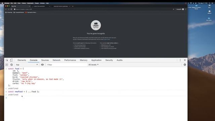The height and width of the screenshot is (121, 215).
Task: Switch to the Performance tab
Action: tap(70, 60)
